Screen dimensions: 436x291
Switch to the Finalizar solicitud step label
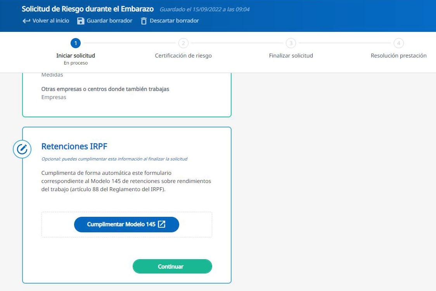291,56
